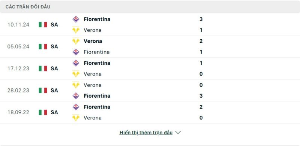
Task: Click the Các trận đối đầu header
Action: coord(28,7)
